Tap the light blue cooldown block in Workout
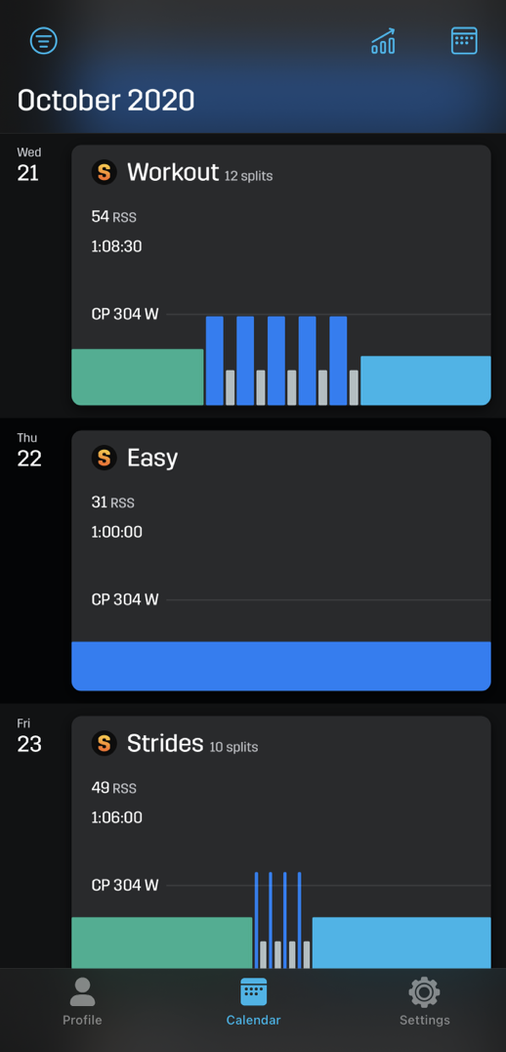 tap(426, 380)
